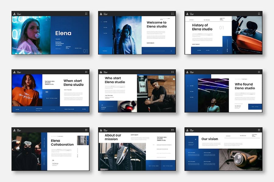
Task: Click logo icon on When start Elena slide
Action: [14, 72]
